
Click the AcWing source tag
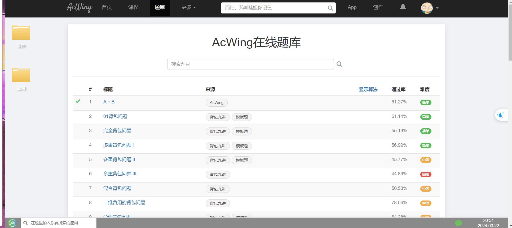coord(217,103)
